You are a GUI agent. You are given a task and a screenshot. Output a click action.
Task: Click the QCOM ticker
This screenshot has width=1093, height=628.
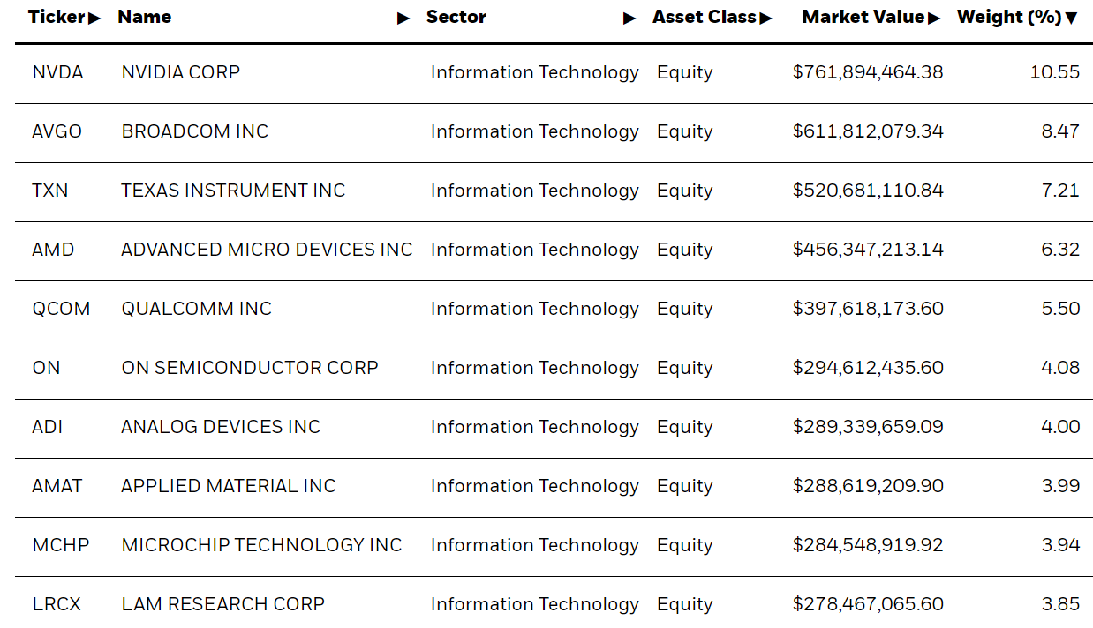[x=61, y=310]
